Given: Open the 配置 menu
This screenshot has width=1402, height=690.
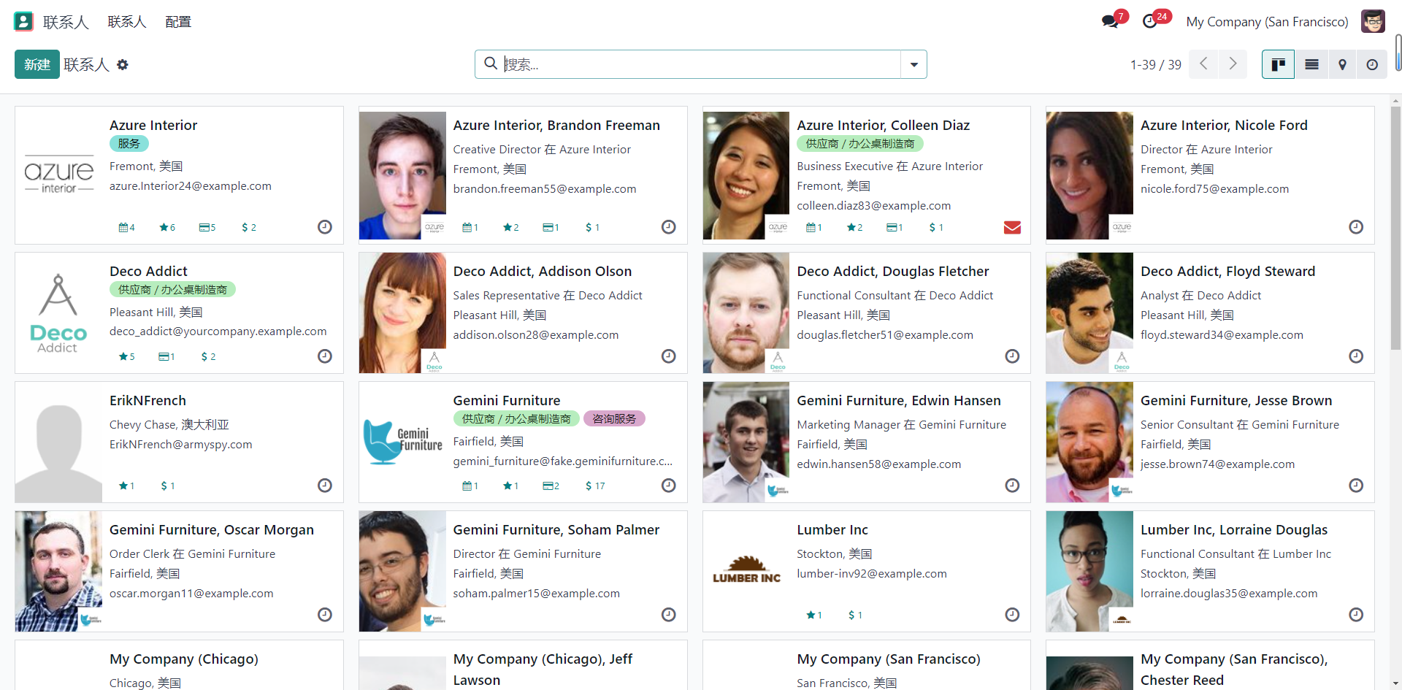Looking at the screenshot, I should [178, 22].
